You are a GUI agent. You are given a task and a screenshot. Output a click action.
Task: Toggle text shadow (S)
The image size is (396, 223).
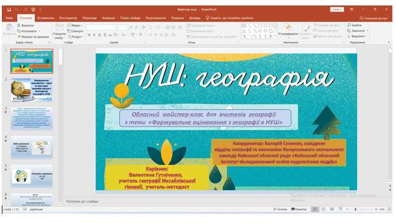[x=105, y=35]
